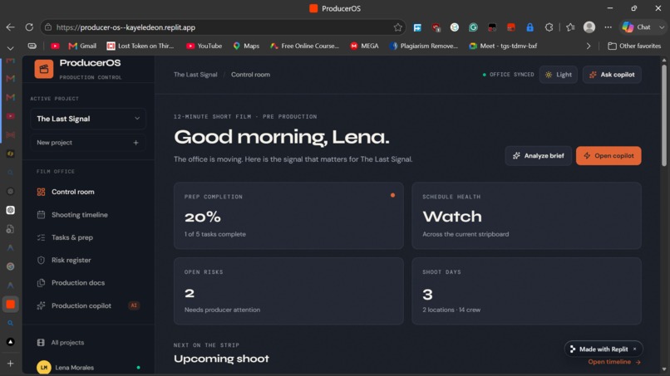Go to Tasks & prep section

point(87,237)
